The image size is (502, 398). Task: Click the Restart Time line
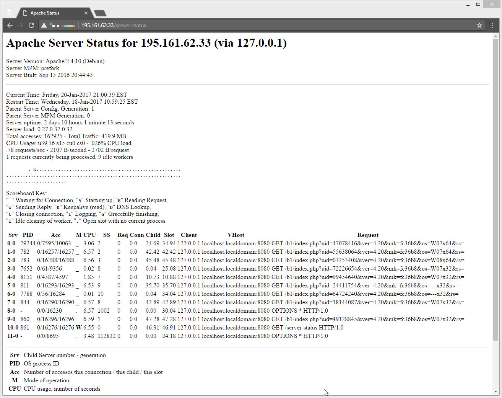[72, 102]
